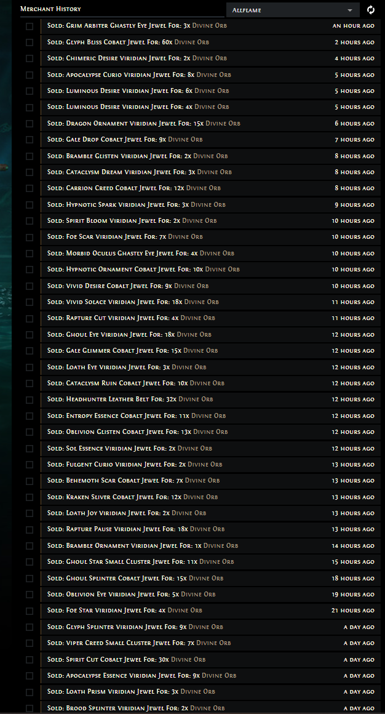Click the Rapture Pause Viridian Jewel entry
Screen dimensions: 385x714
[211, 529]
